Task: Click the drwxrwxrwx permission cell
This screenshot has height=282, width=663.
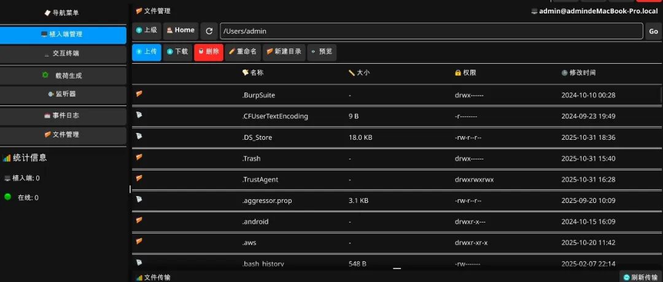Action: 474,180
